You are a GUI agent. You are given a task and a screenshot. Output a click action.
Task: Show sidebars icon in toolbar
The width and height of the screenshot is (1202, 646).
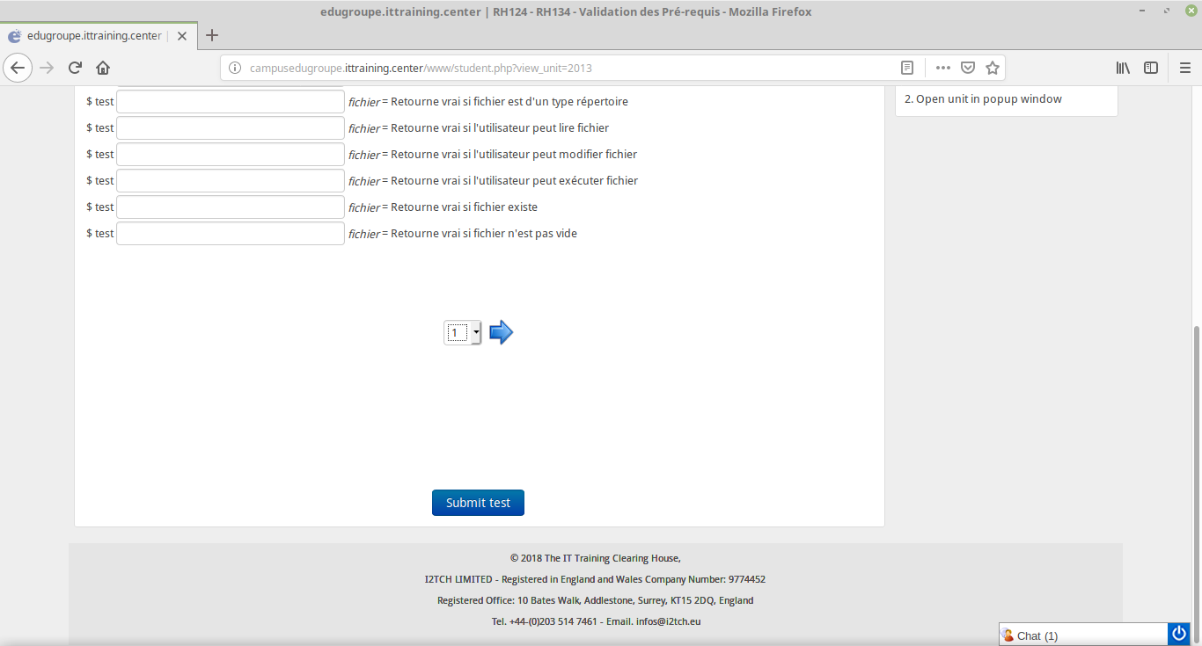click(1151, 68)
